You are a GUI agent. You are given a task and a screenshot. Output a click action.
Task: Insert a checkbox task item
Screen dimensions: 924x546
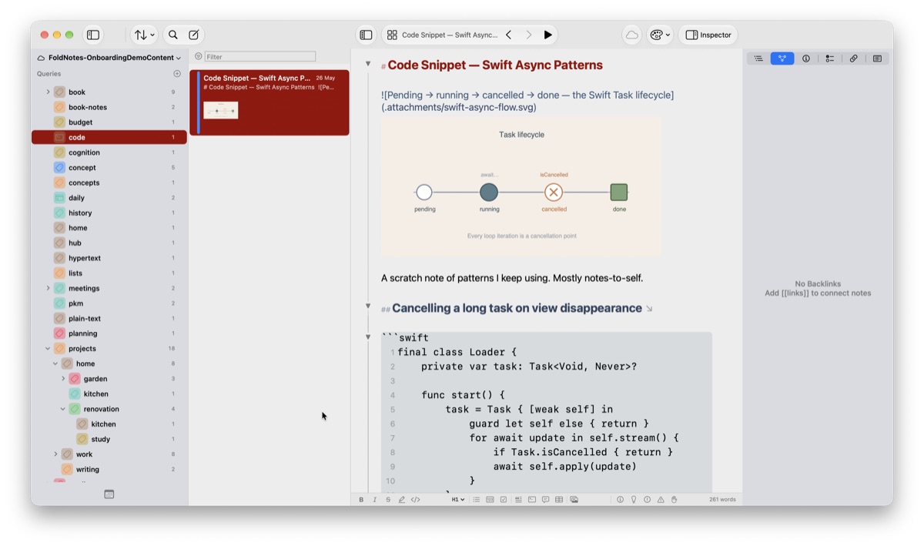(504, 500)
